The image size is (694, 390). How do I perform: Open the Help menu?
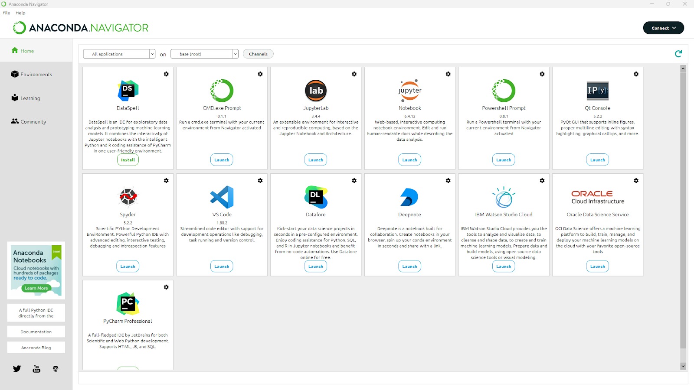pos(20,13)
